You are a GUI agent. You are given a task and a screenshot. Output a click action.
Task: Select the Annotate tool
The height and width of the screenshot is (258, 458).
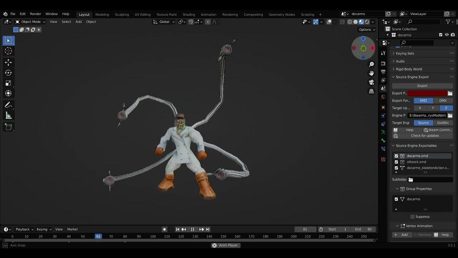coord(9,105)
